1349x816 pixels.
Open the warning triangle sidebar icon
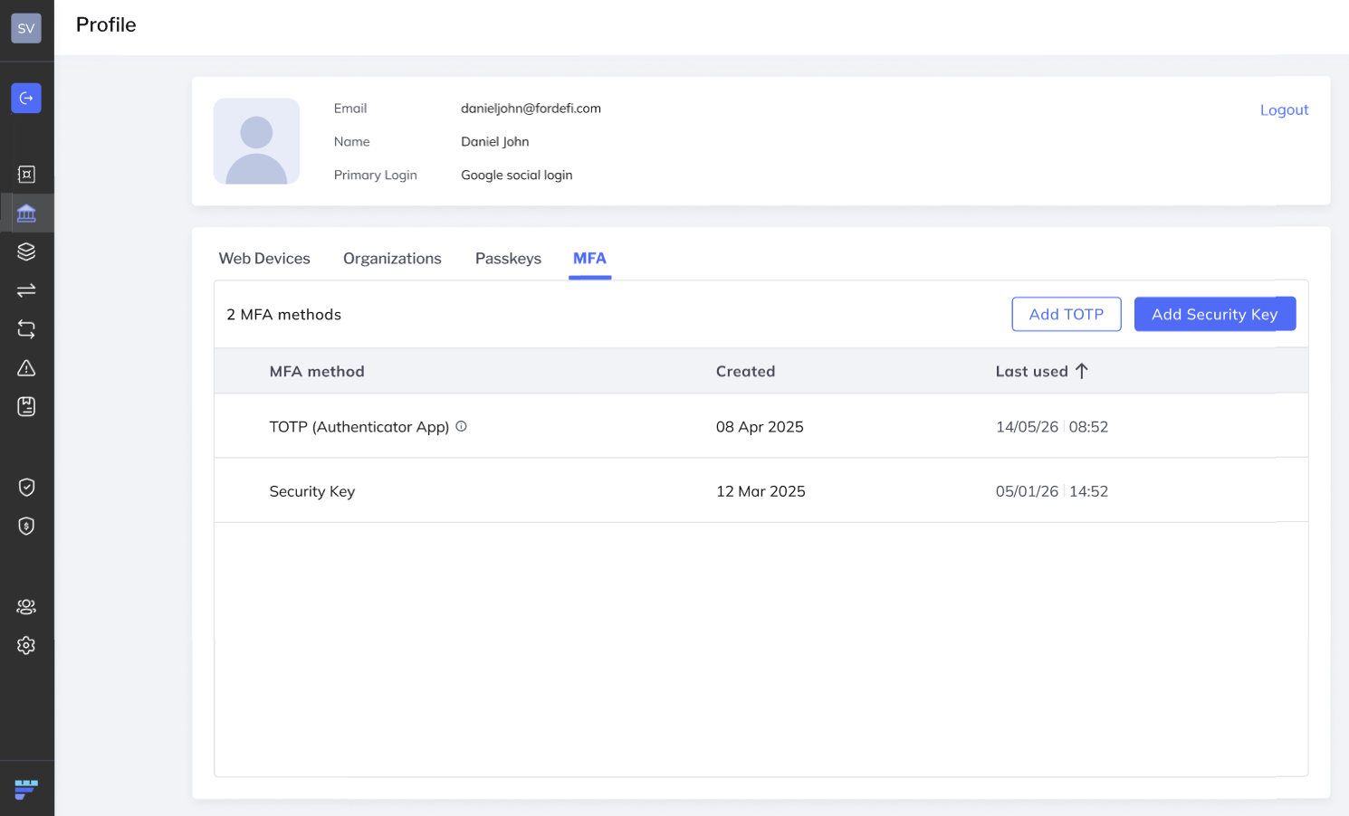click(26, 368)
